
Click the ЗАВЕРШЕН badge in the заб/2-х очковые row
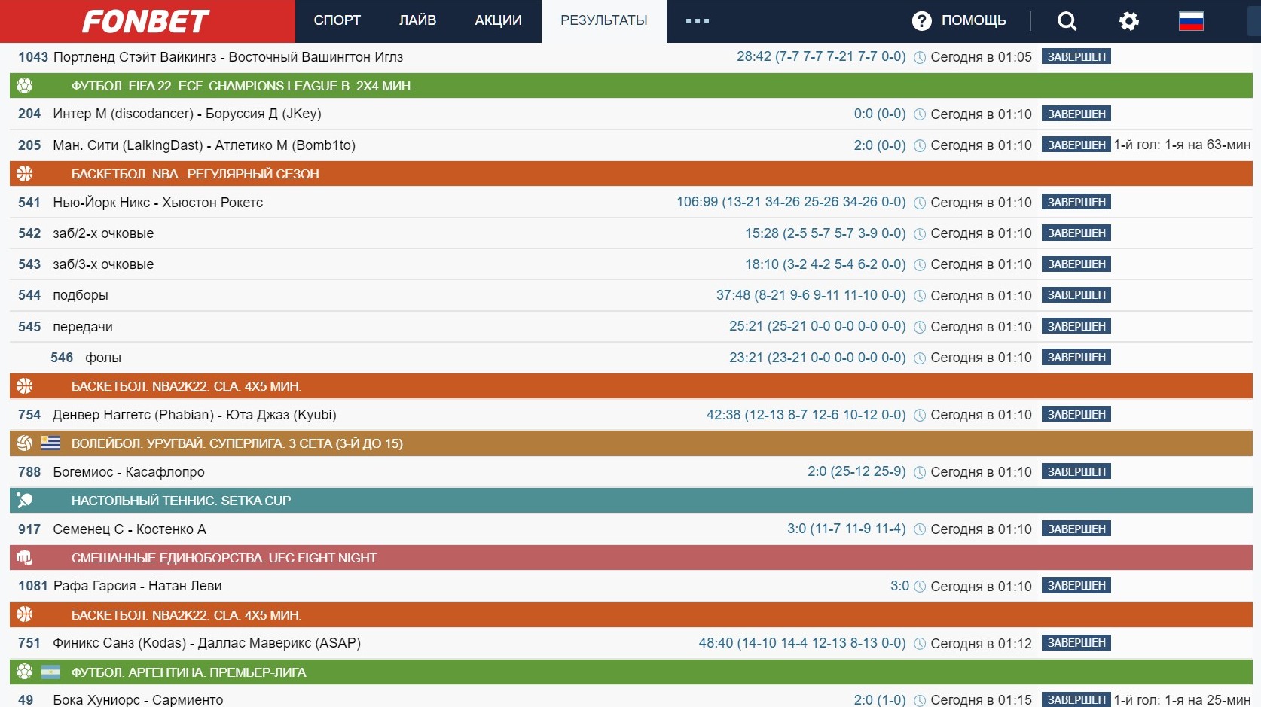(1076, 233)
